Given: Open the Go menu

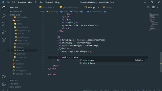Looking at the screenshot, I should 36,2.
